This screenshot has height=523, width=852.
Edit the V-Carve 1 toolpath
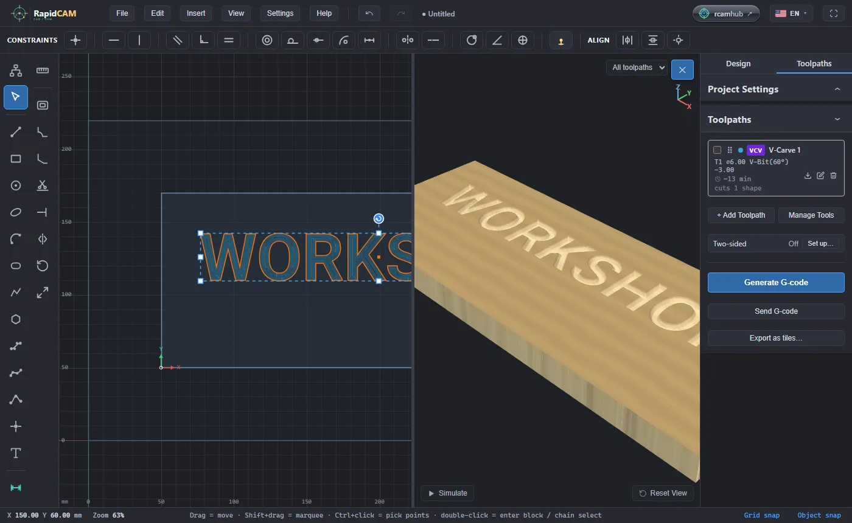point(820,176)
